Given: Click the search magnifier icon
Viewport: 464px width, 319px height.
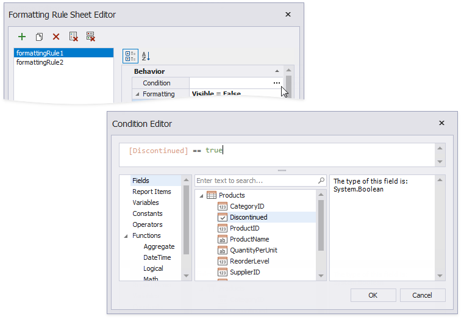Looking at the screenshot, I should (x=321, y=180).
